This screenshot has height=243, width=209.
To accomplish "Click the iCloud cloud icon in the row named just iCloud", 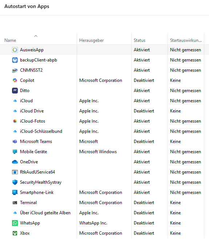I will [x=15, y=101].
